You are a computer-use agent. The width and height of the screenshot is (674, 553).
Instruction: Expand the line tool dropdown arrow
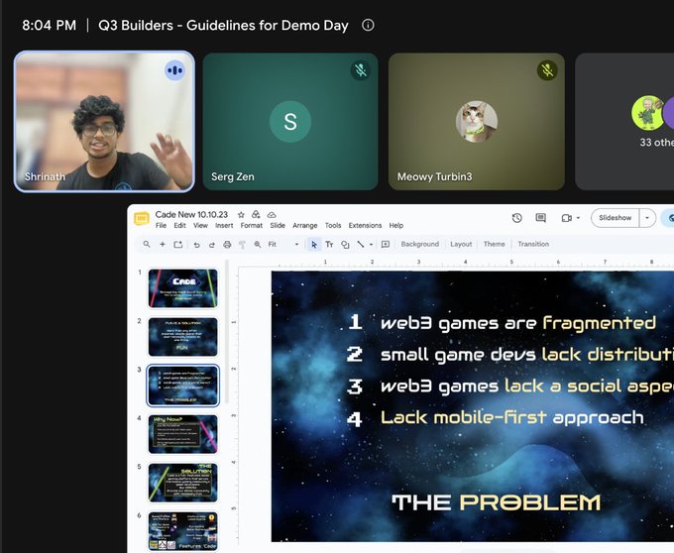tap(371, 245)
